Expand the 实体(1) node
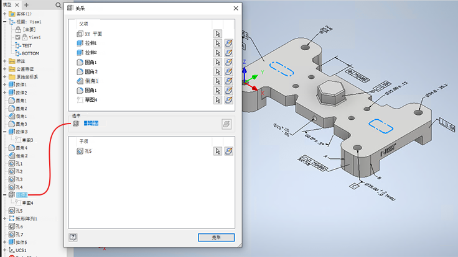458x257 pixels. (x=5, y=14)
